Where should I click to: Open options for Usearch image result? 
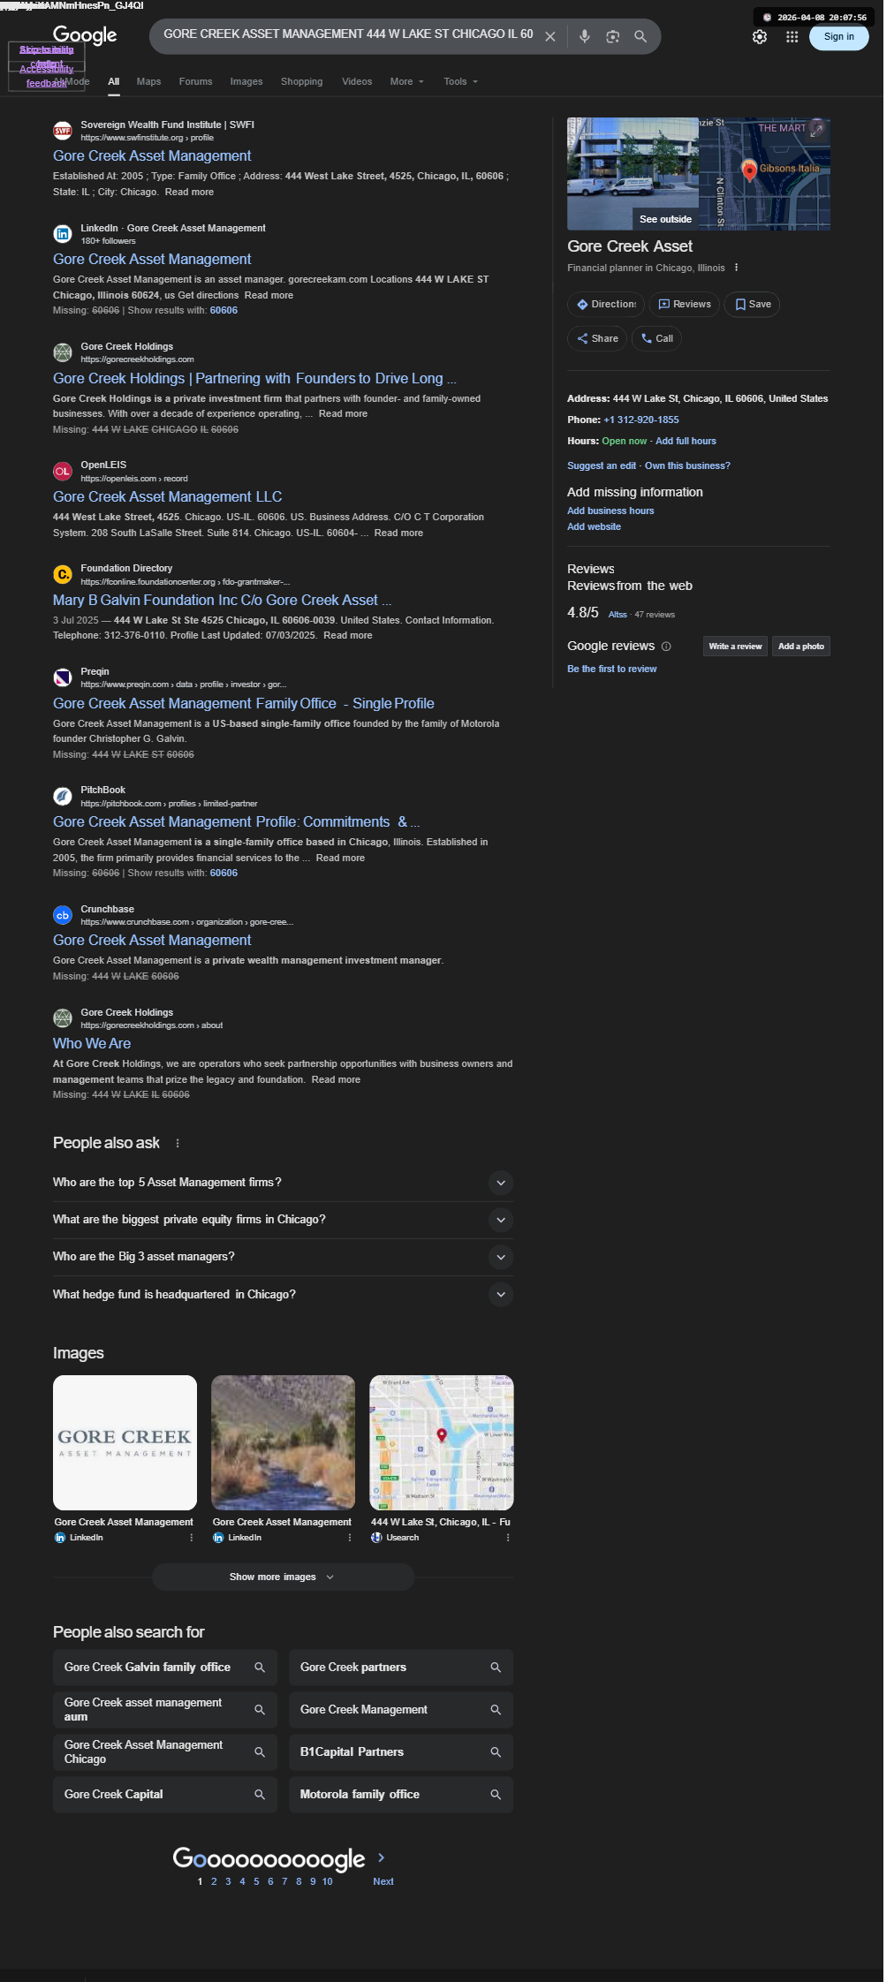pyautogui.click(x=508, y=1538)
